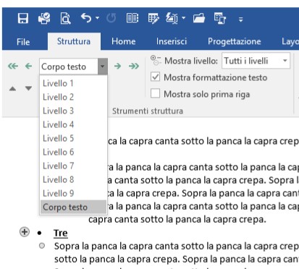Click the Corpo testo outline level field
299x269 pixels.
tap(69, 67)
